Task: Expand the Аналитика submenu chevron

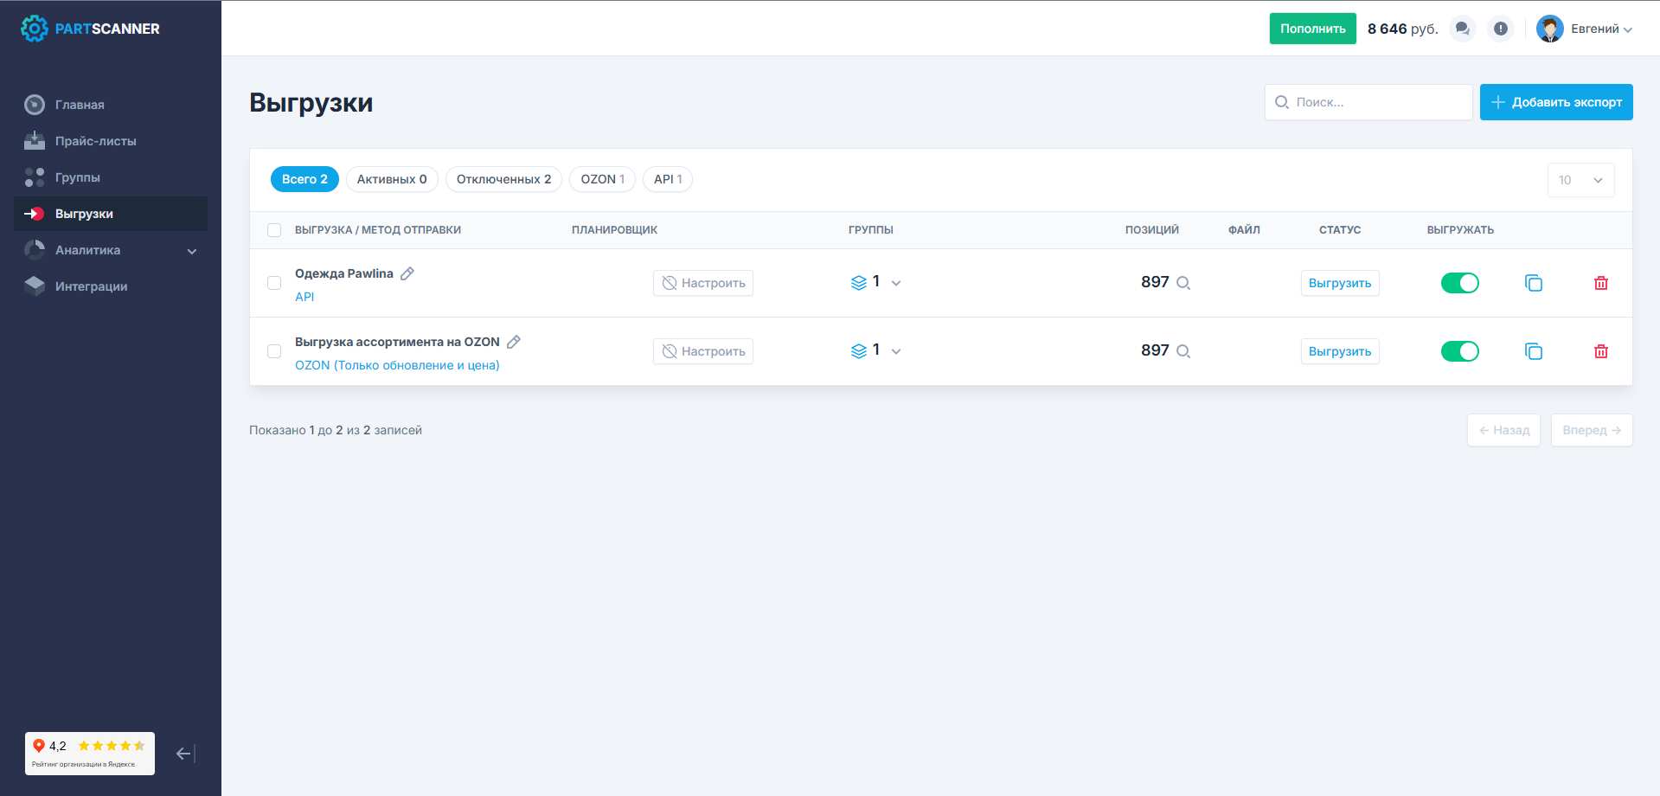Action: (x=192, y=251)
